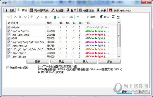Click the 颜色 column header
The image size is (153, 97).
(52, 23)
